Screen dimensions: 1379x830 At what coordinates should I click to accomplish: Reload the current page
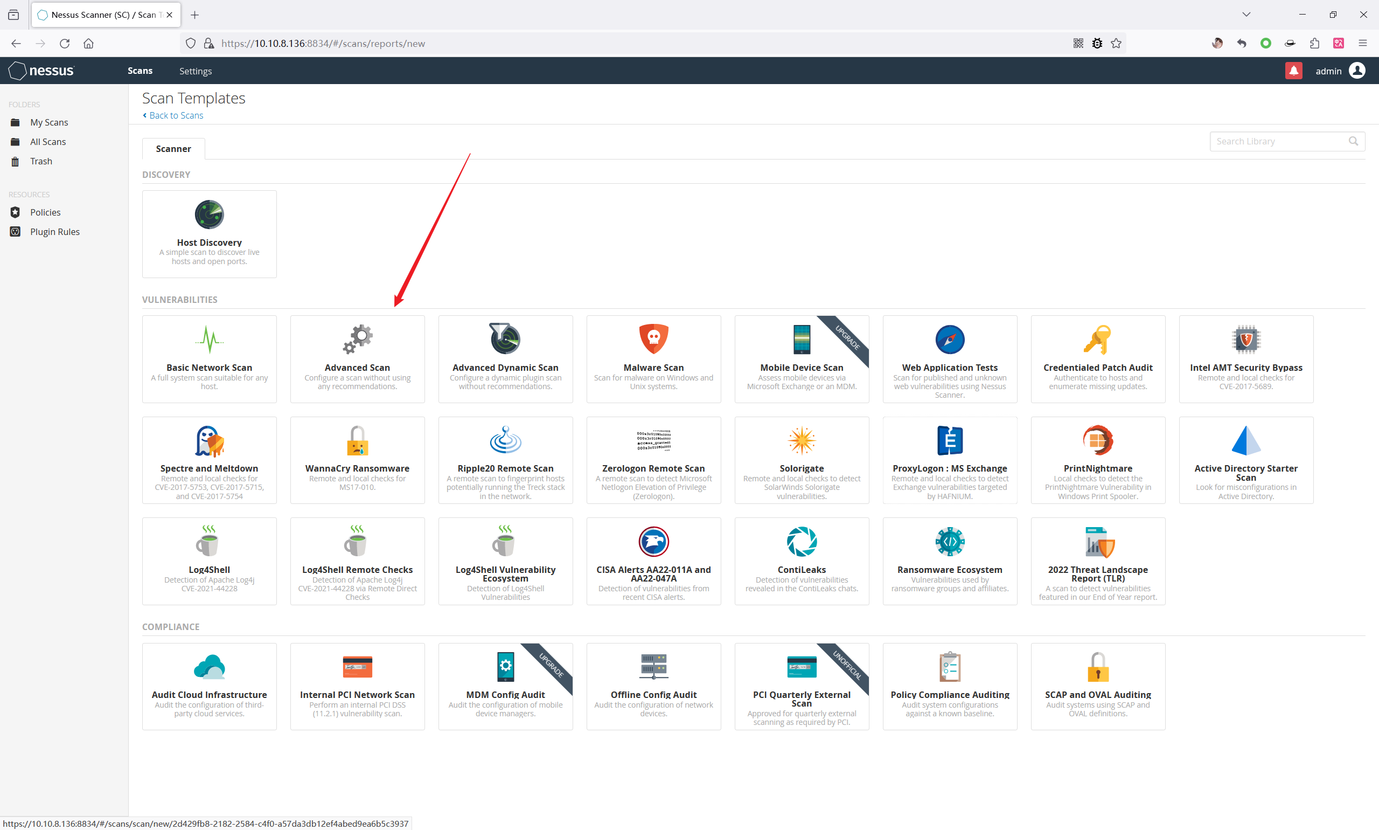[65, 43]
